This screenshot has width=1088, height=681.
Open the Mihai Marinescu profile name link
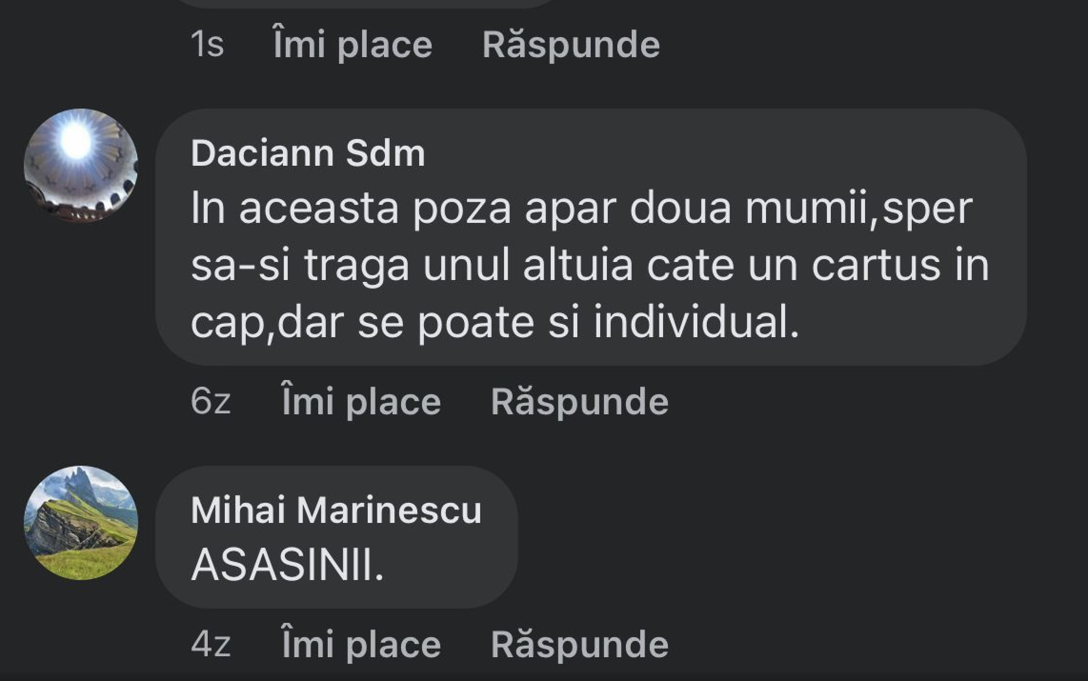coord(336,511)
